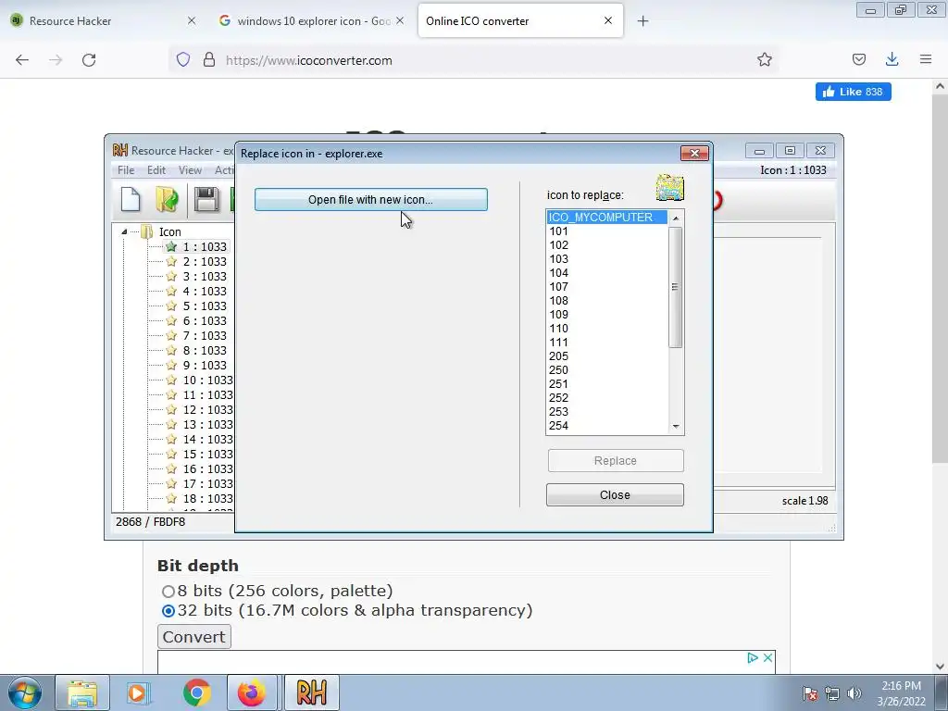Open the Firefox downloads arrow icon
The height and width of the screenshot is (711, 948).
pyautogui.click(x=892, y=60)
